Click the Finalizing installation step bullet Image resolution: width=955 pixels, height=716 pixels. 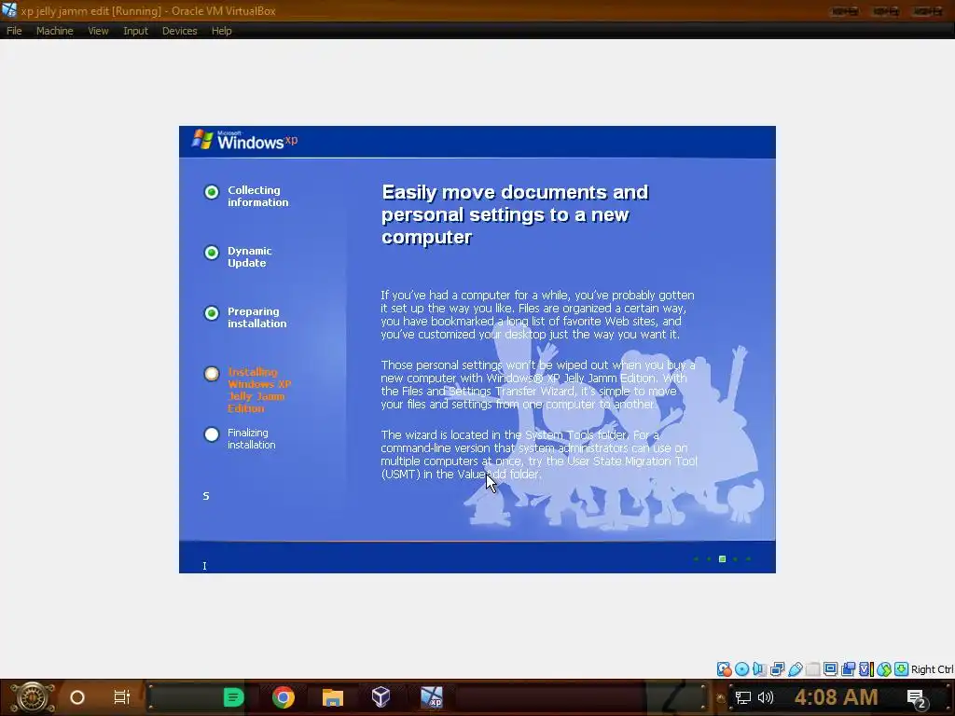click(212, 434)
